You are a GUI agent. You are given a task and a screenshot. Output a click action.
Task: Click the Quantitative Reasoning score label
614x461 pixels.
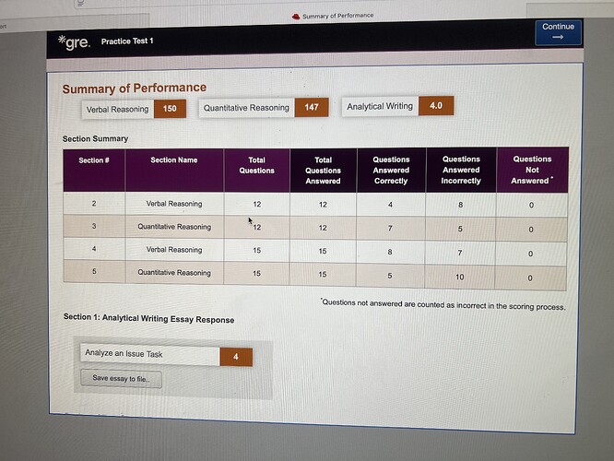[246, 108]
